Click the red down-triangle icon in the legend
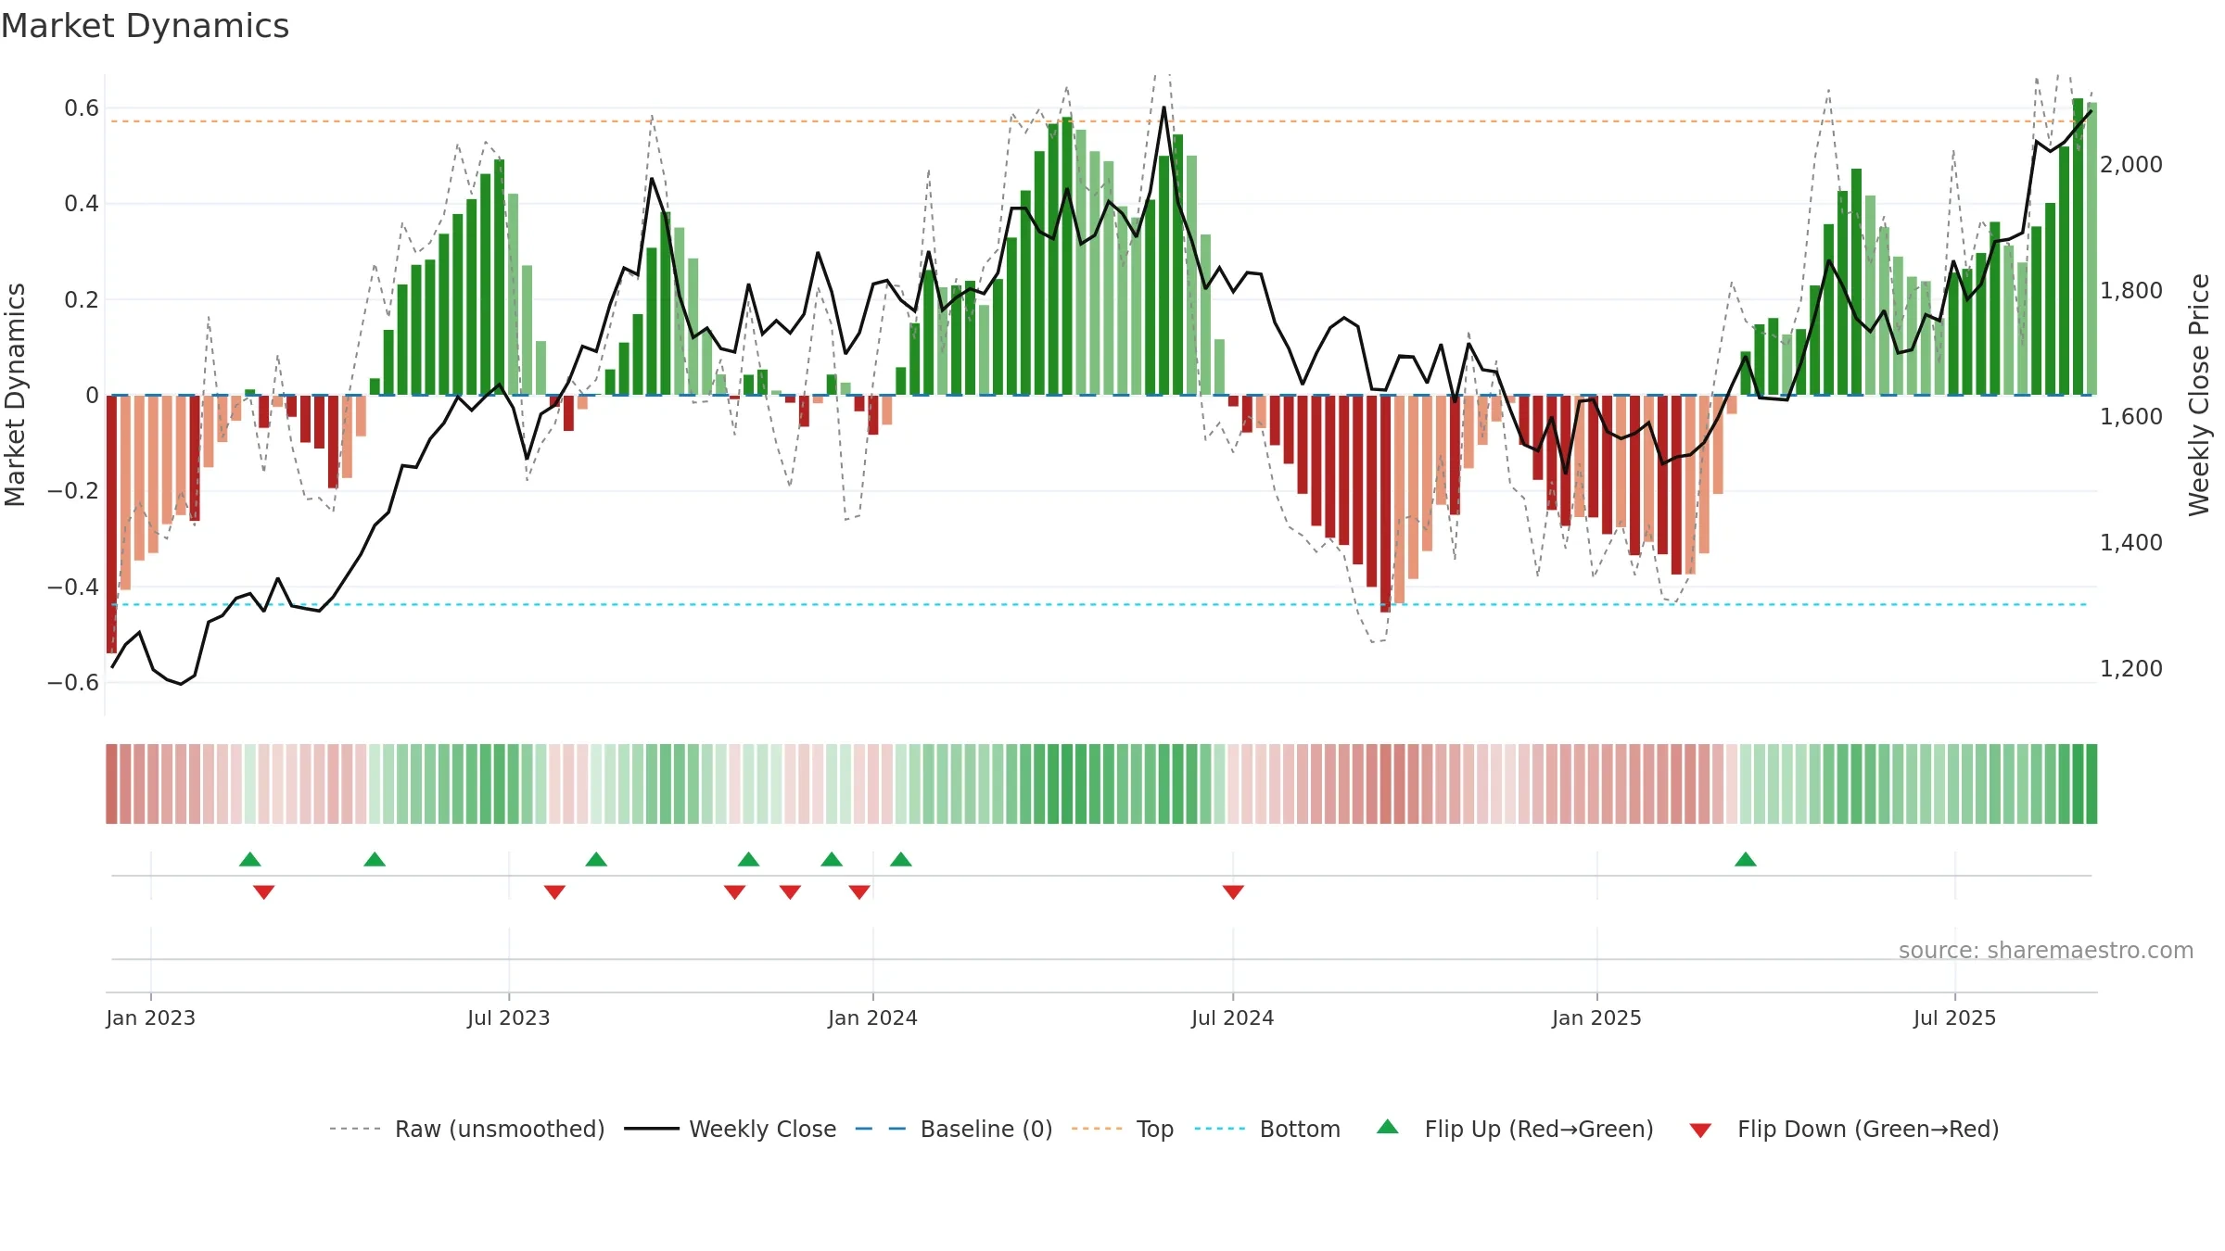This screenshot has height=1251, width=2225. pos(1700,1131)
